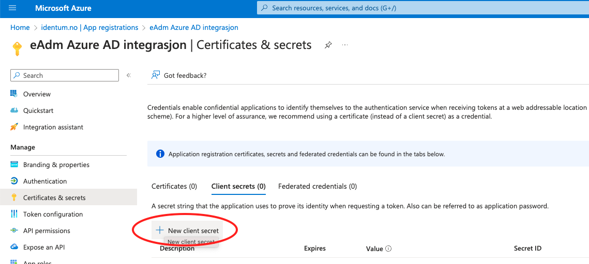Screen dimensions: 589x264
Task: Open Authentication settings
Action: pyautogui.click(x=45, y=181)
